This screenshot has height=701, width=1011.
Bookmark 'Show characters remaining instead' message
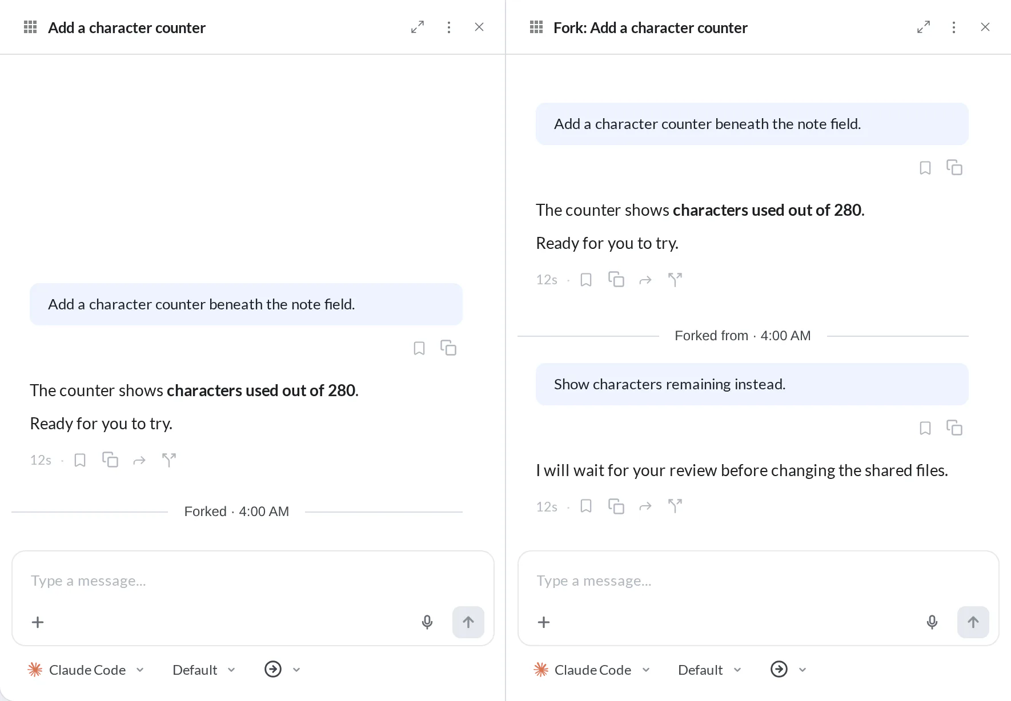point(925,428)
